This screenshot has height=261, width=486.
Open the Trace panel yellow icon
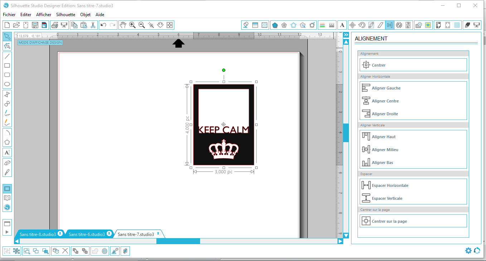(428, 25)
